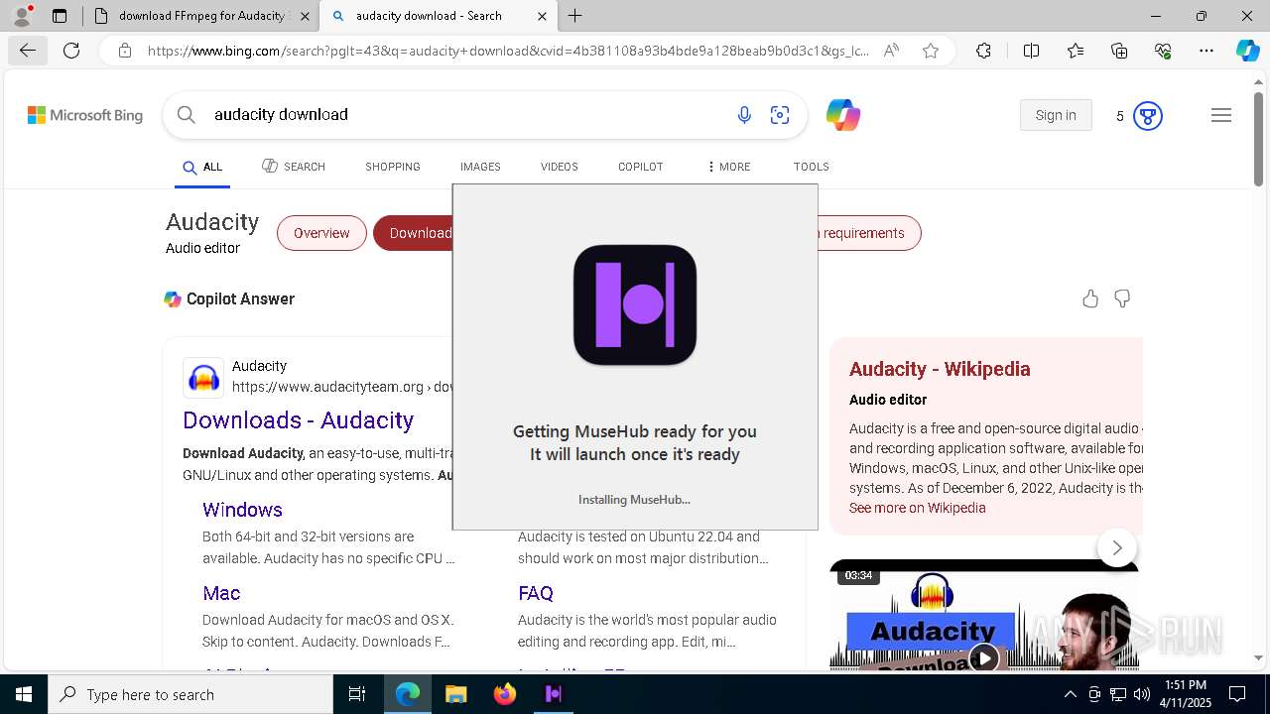Screen dimensions: 1270x714
Task: Select the ALL search tab
Action: coord(202,167)
